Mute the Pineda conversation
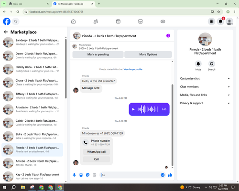The width and height of the screenshot is (239, 191). point(198,64)
